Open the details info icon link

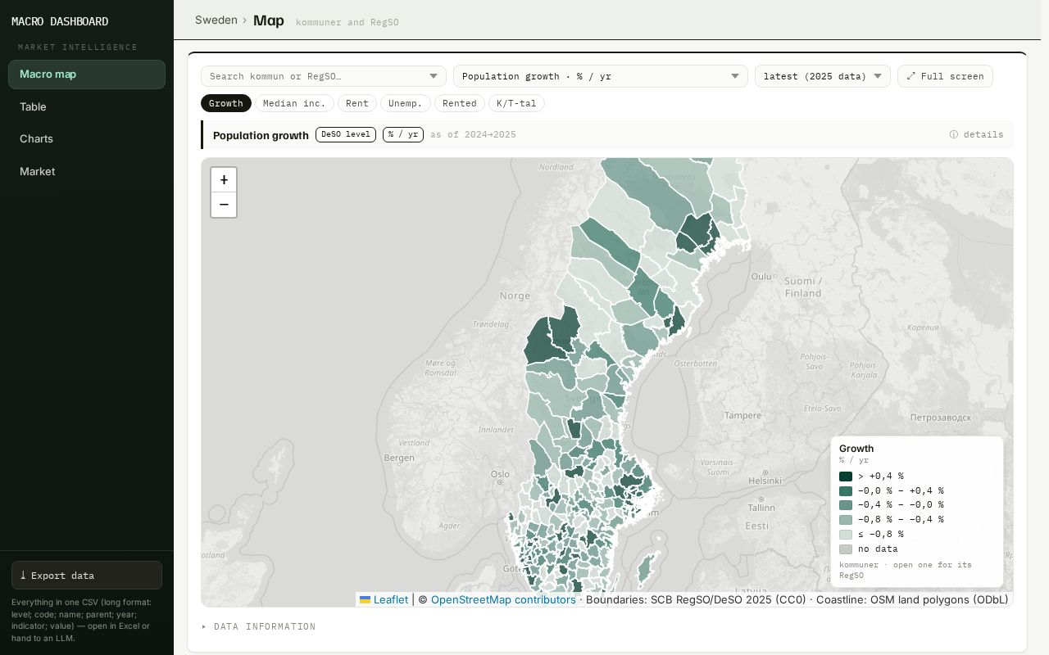pyautogui.click(x=976, y=134)
